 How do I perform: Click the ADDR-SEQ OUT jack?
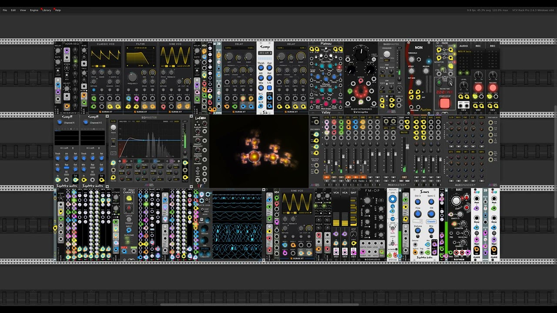tap(67, 106)
